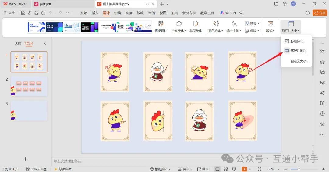Start slideshow with orange play button
This screenshot has height=172, width=329.
pyautogui.click(x=244, y=169)
